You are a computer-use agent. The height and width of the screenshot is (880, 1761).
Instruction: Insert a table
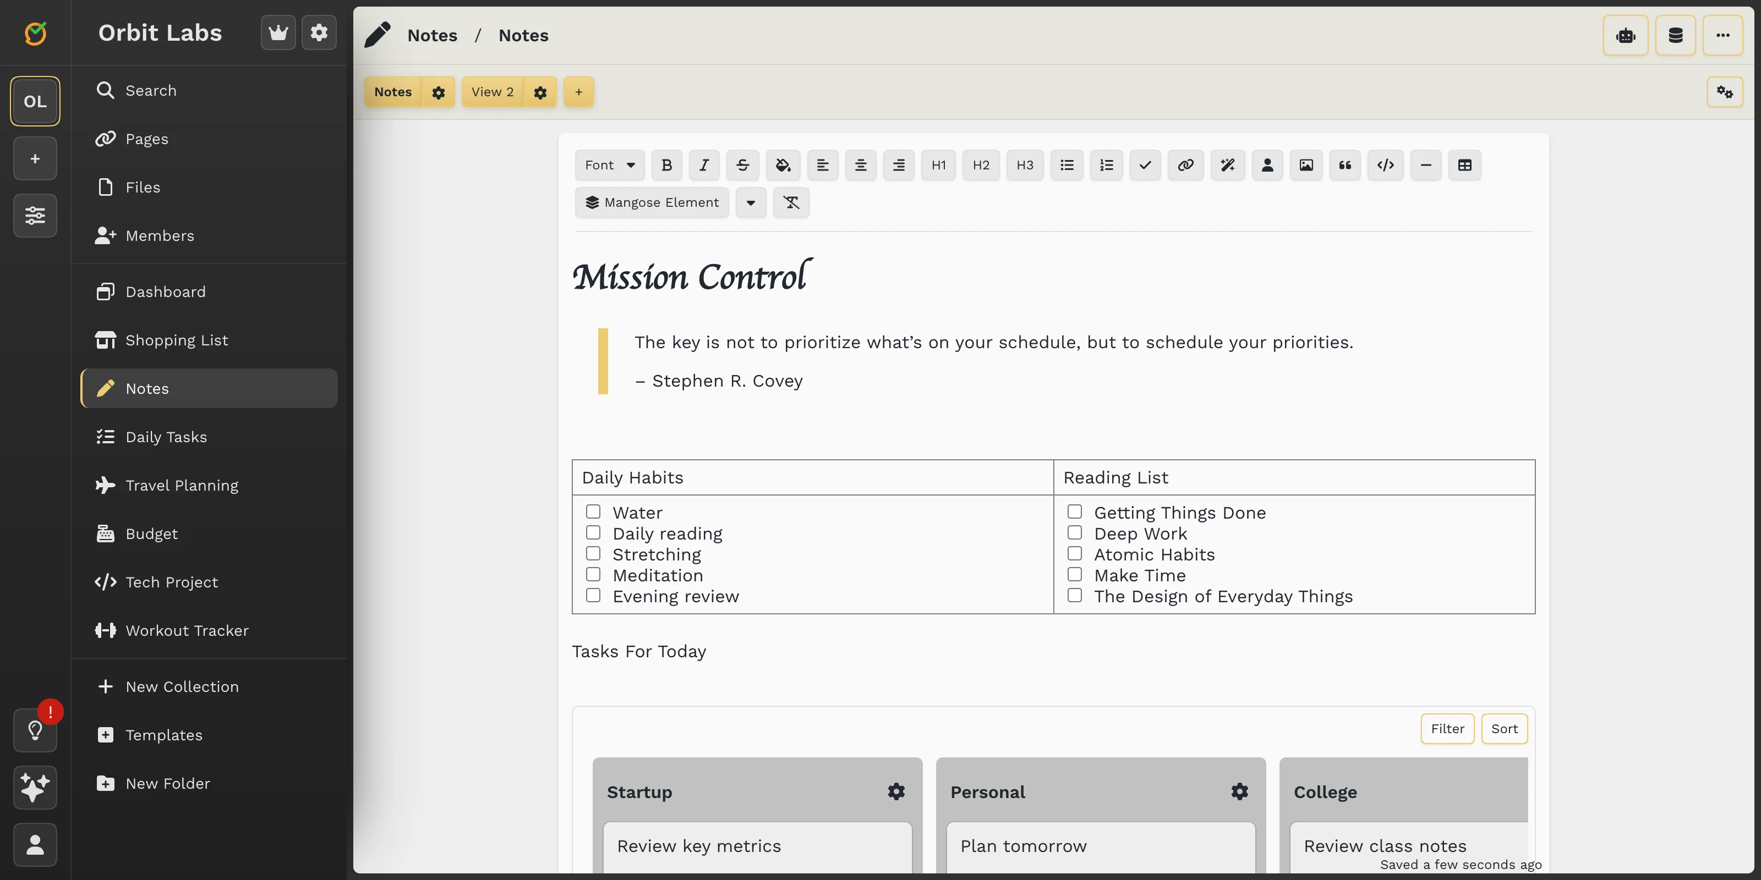[1465, 164]
